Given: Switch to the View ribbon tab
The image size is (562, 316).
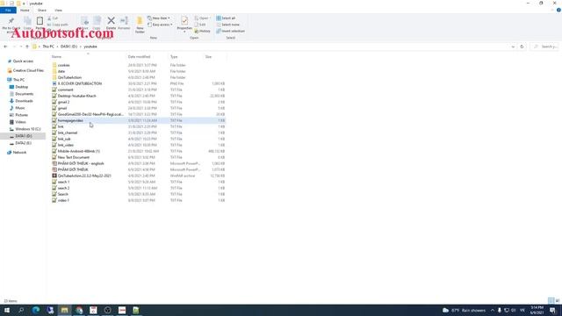Looking at the screenshot, I should click(x=58, y=10).
